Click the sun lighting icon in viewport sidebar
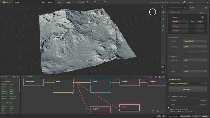Screen dimensions: 210x118 [x=163, y=26]
